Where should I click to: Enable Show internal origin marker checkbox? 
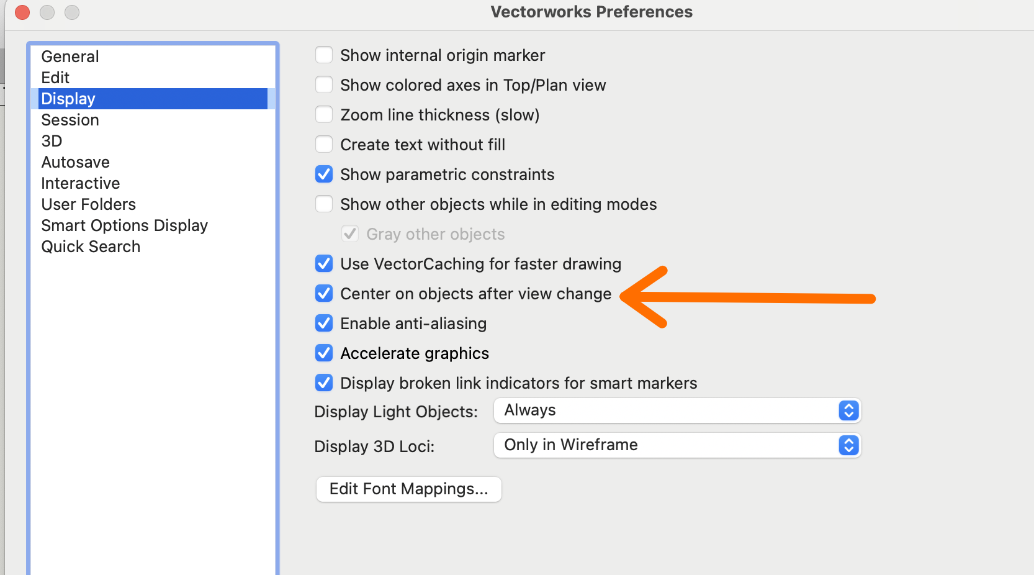(x=324, y=55)
